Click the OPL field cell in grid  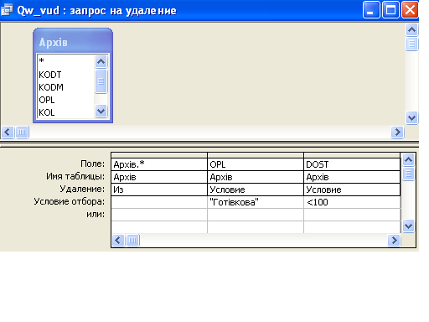click(256, 164)
